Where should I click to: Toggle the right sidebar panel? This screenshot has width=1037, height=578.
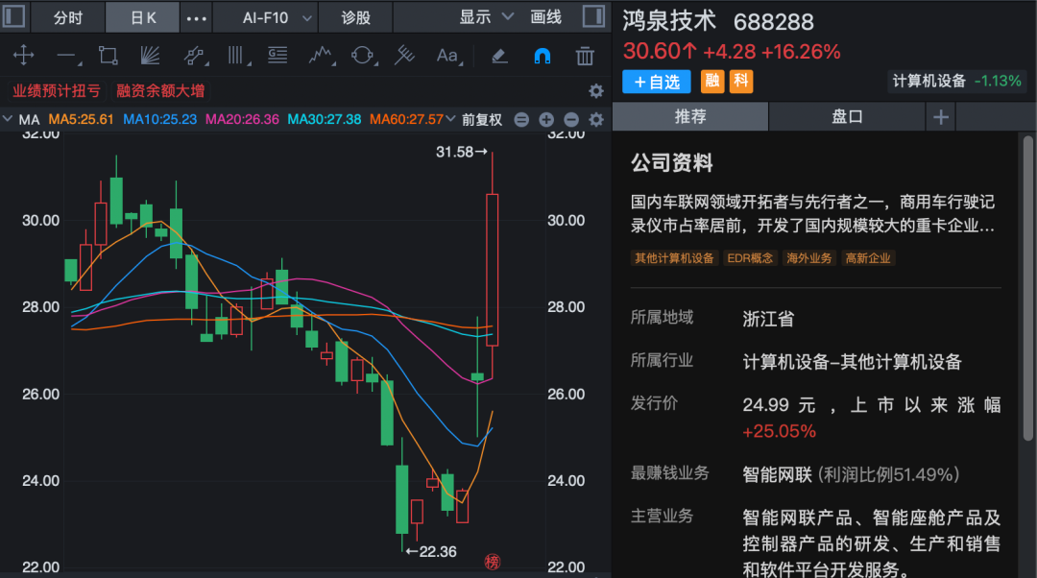click(594, 17)
